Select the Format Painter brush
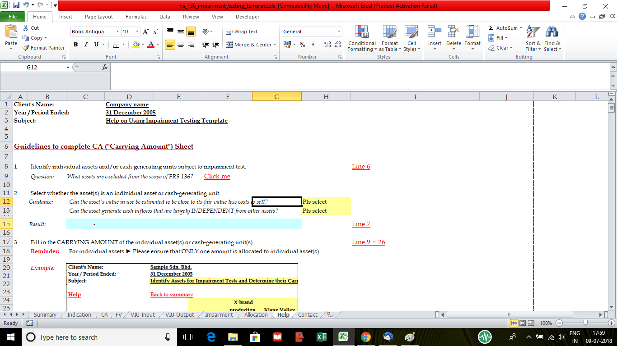This screenshot has height=346, width=617. [26, 48]
